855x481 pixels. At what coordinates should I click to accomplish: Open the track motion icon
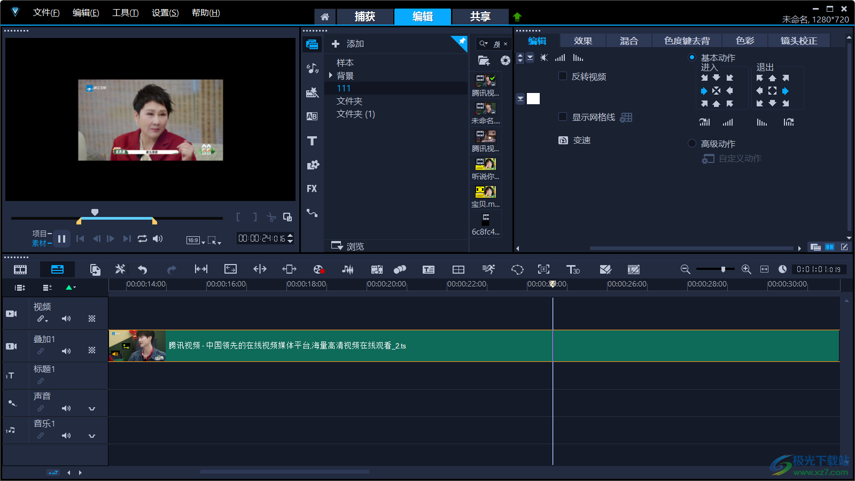[x=400, y=269]
